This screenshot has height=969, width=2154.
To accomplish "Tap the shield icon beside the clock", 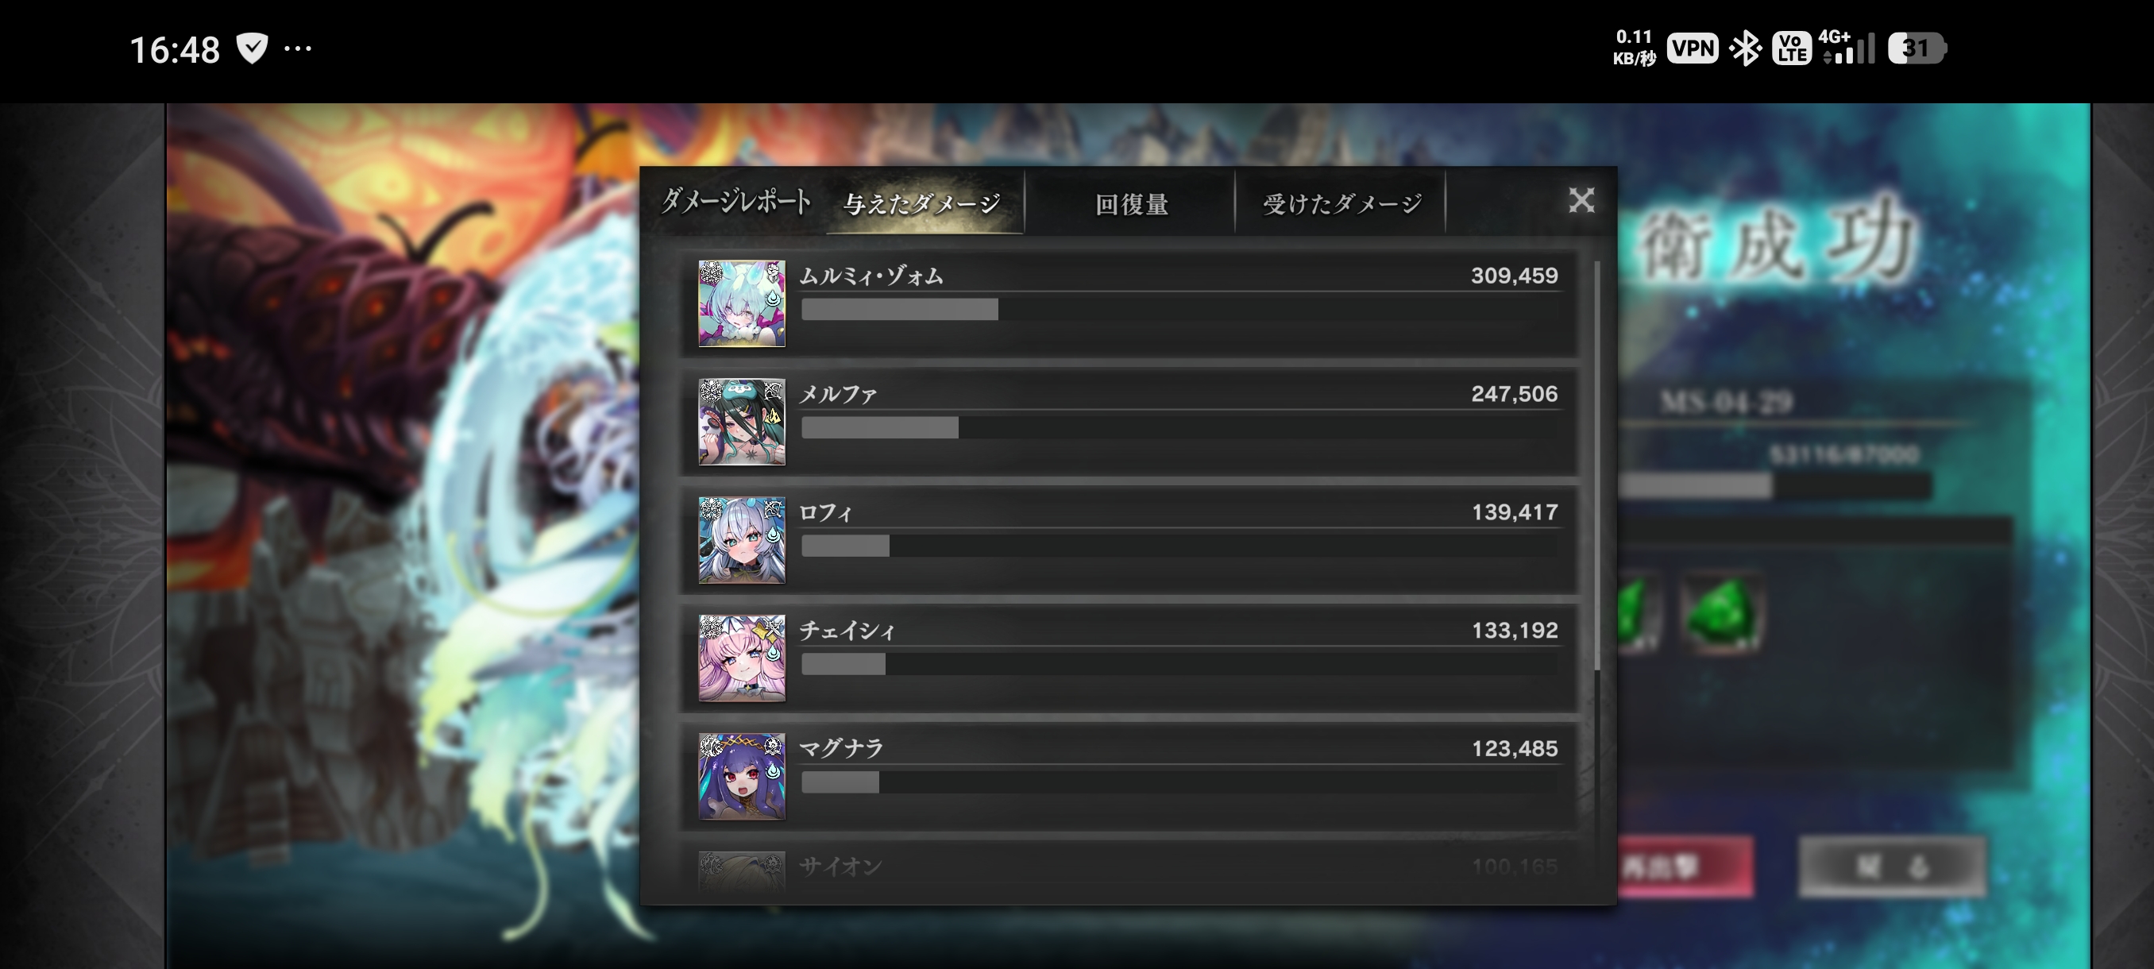I will [252, 48].
